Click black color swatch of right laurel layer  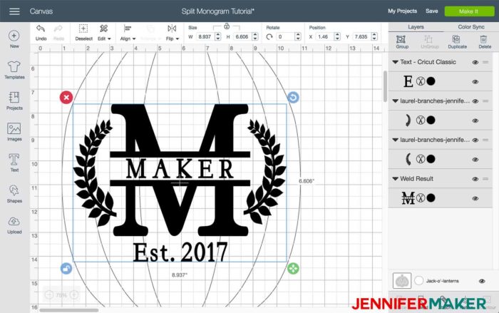tap(431, 120)
